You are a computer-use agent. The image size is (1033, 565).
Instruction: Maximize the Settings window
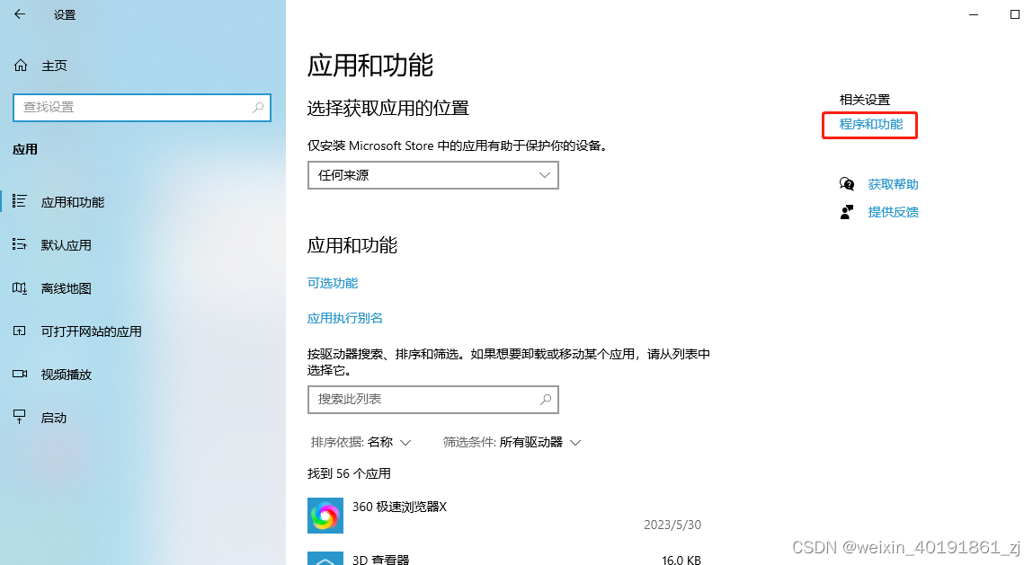pyautogui.click(x=1014, y=14)
